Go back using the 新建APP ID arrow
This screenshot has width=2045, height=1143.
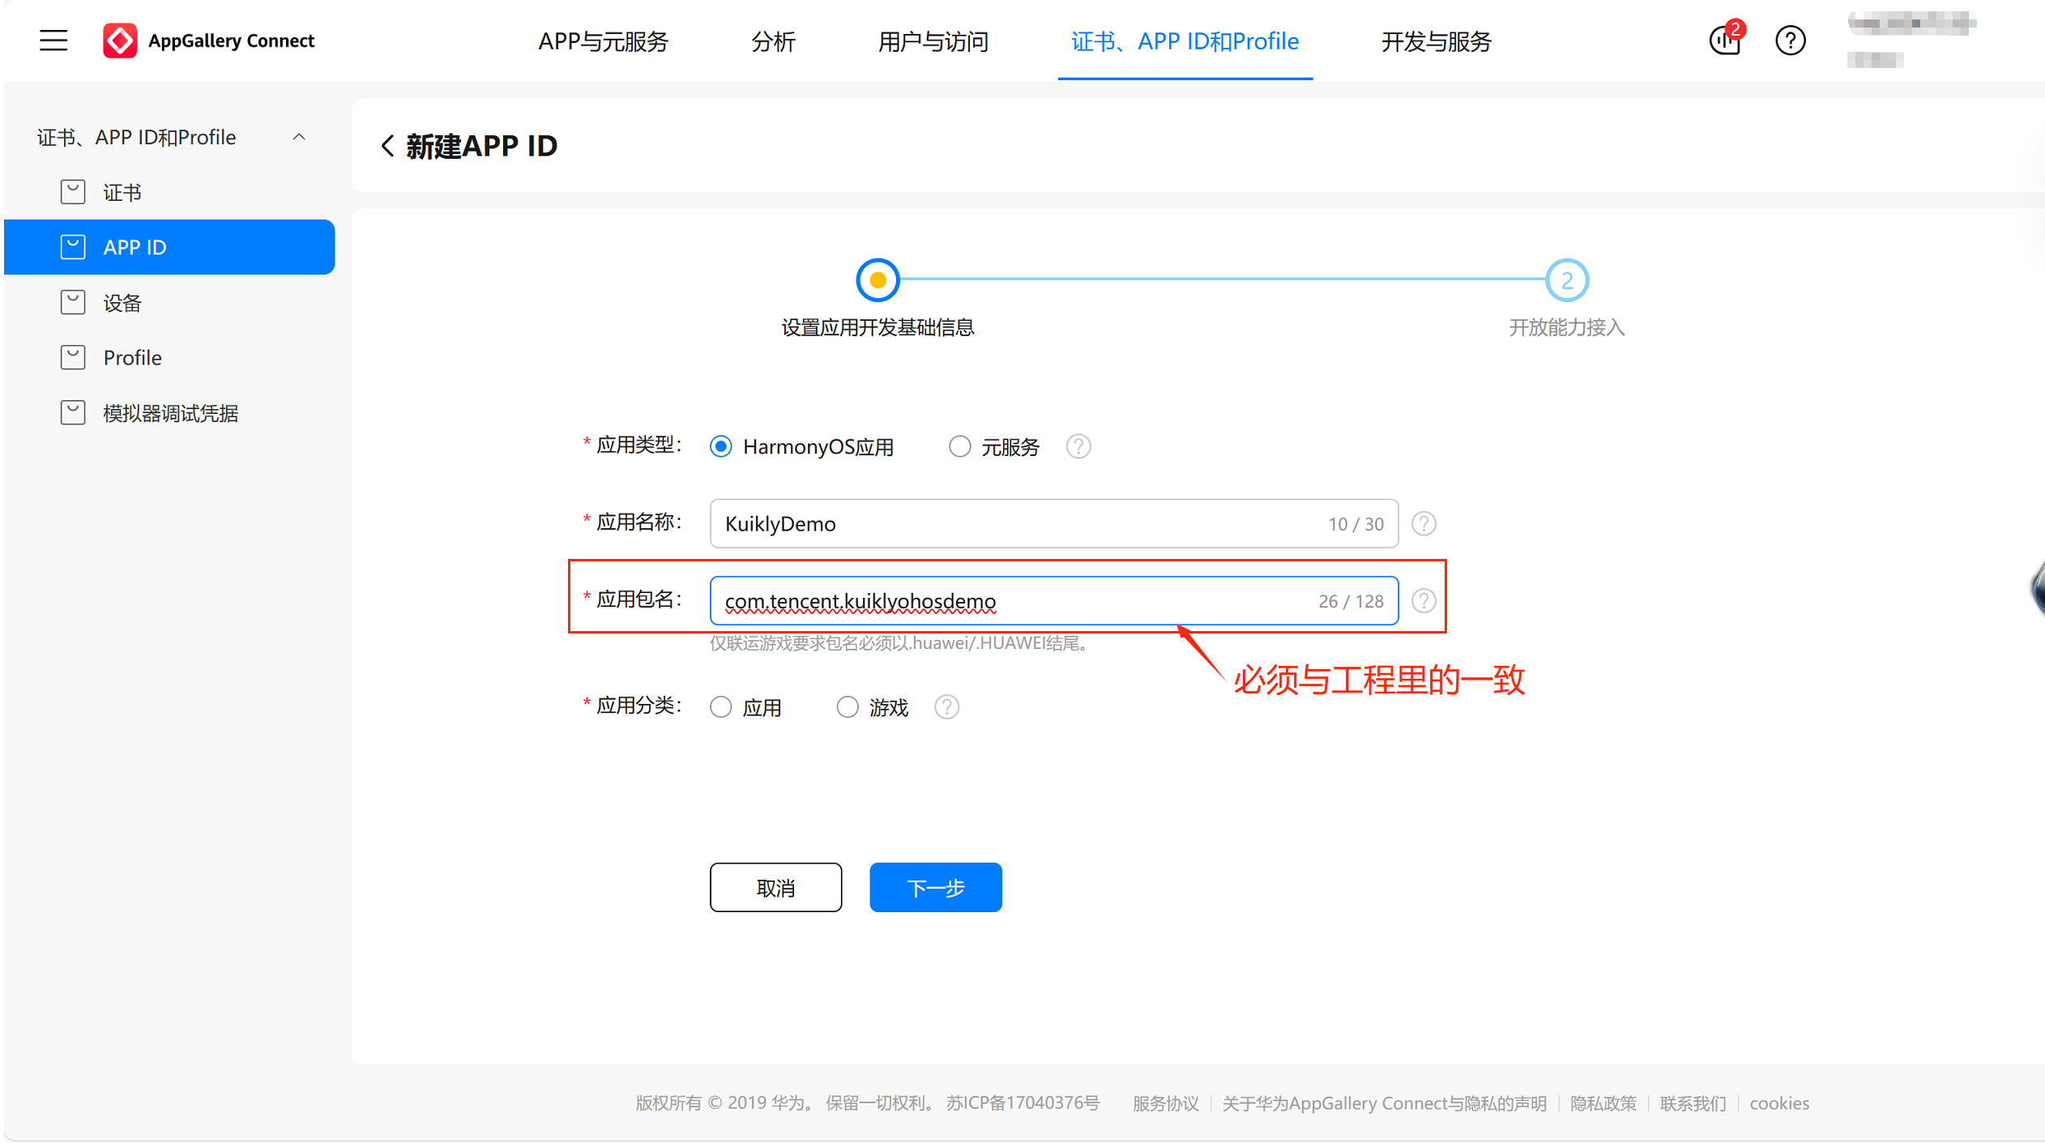click(387, 147)
